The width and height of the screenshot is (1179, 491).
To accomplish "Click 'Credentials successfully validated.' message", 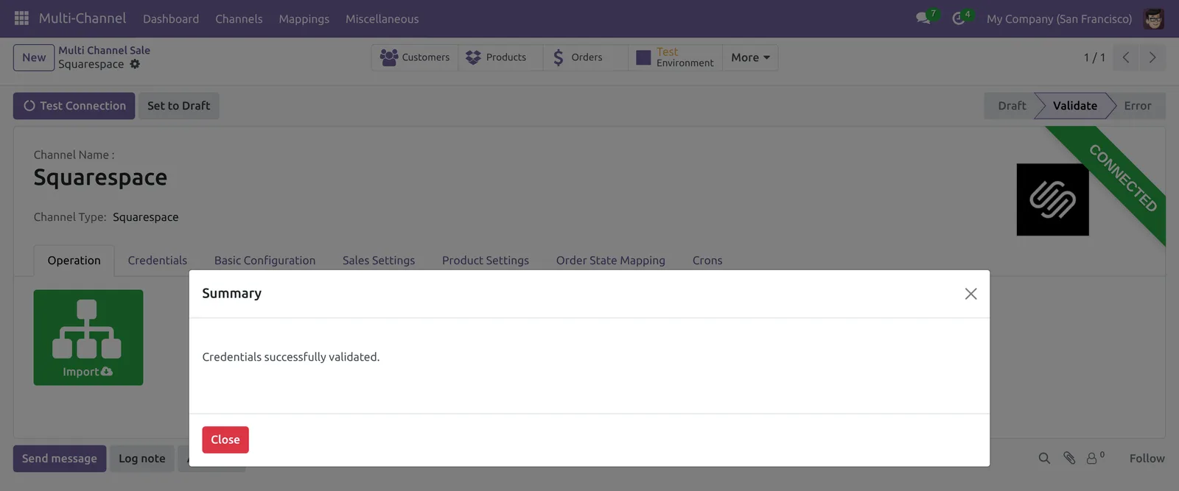I will (291, 357).
